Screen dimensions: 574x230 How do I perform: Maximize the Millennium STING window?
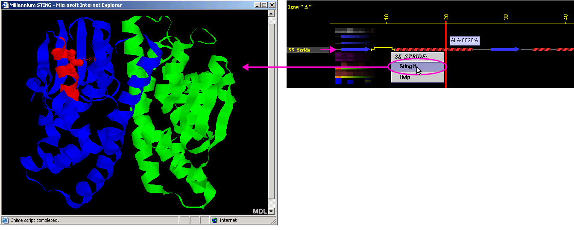tap(264, 5)
